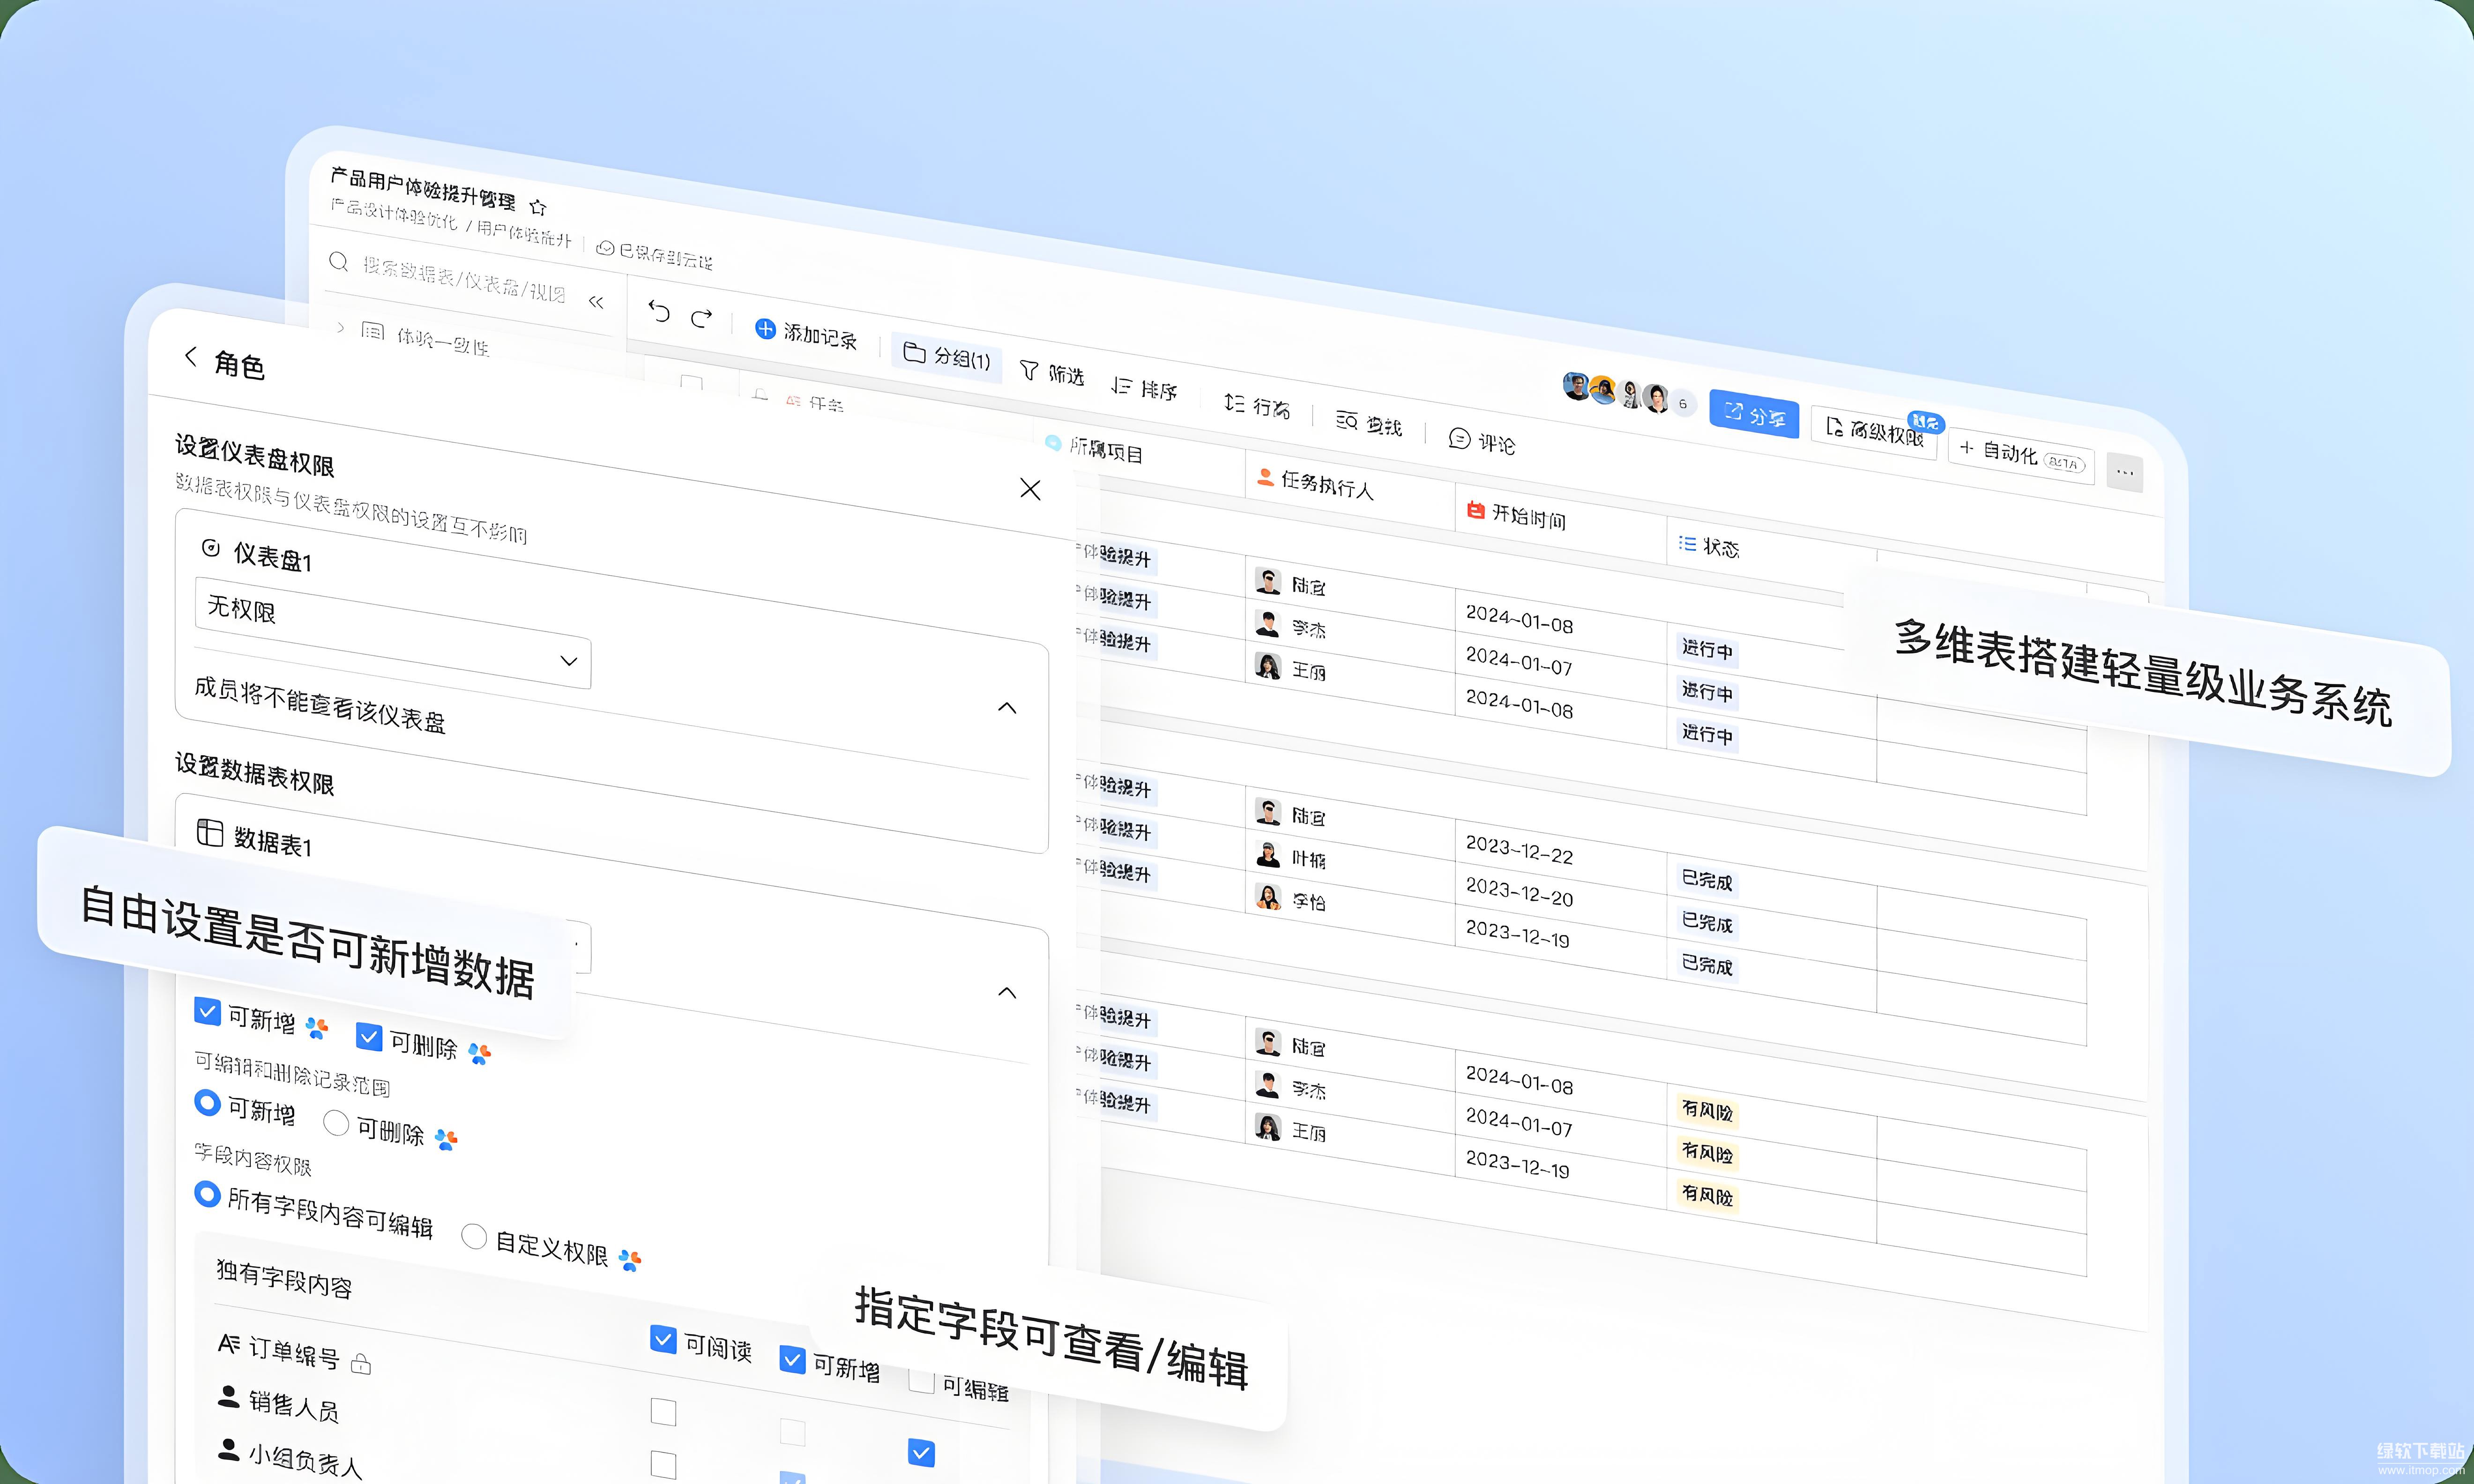Open the 筛选 filter menu
Image resolution: width=2474 pixels, height=1484 pixels.
1052,373
